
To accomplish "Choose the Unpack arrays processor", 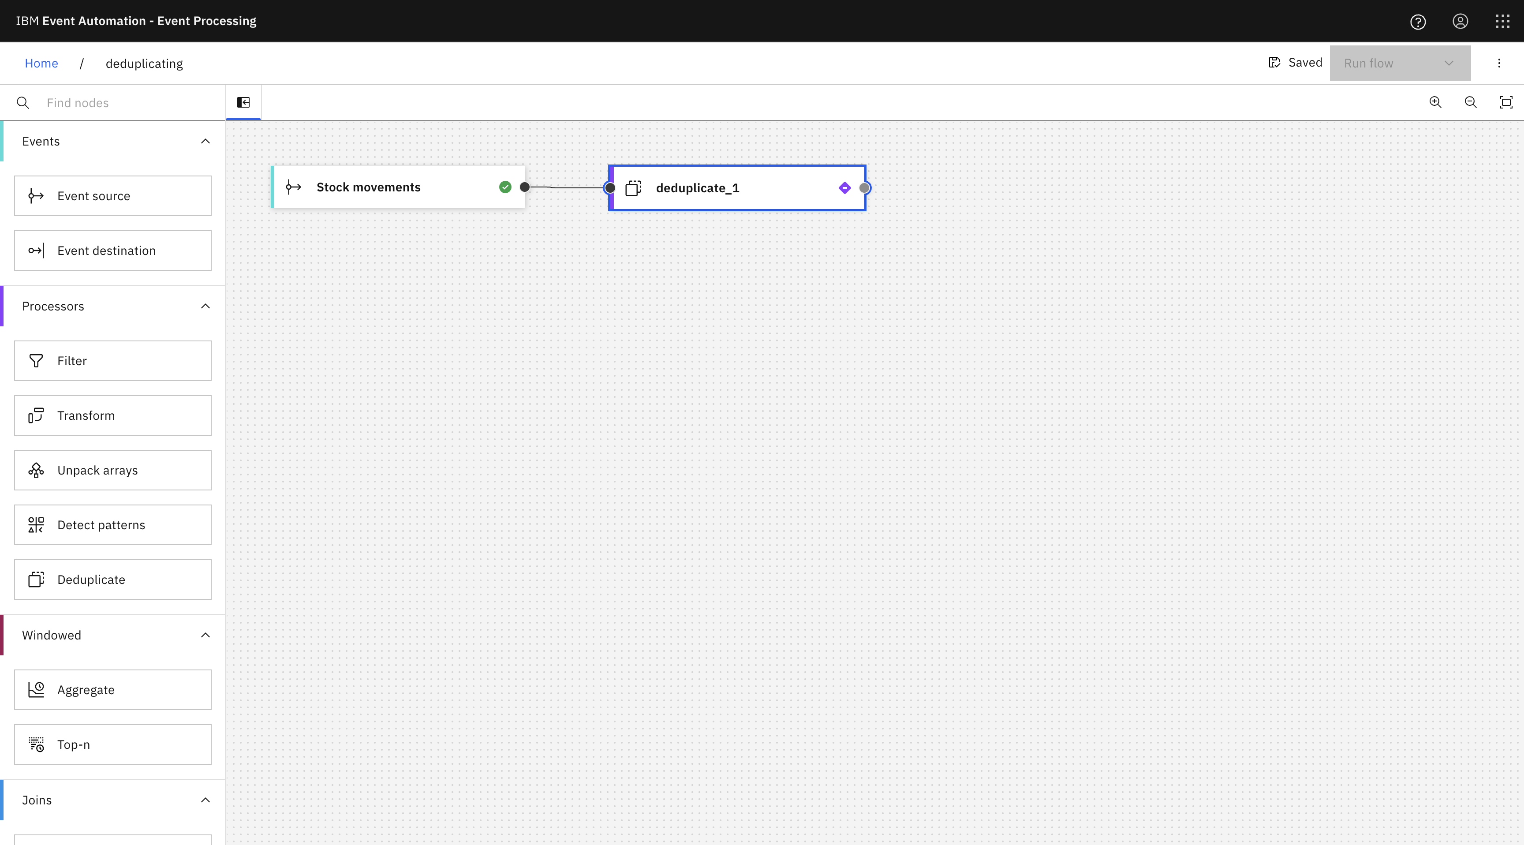I will tap(112, 470).
